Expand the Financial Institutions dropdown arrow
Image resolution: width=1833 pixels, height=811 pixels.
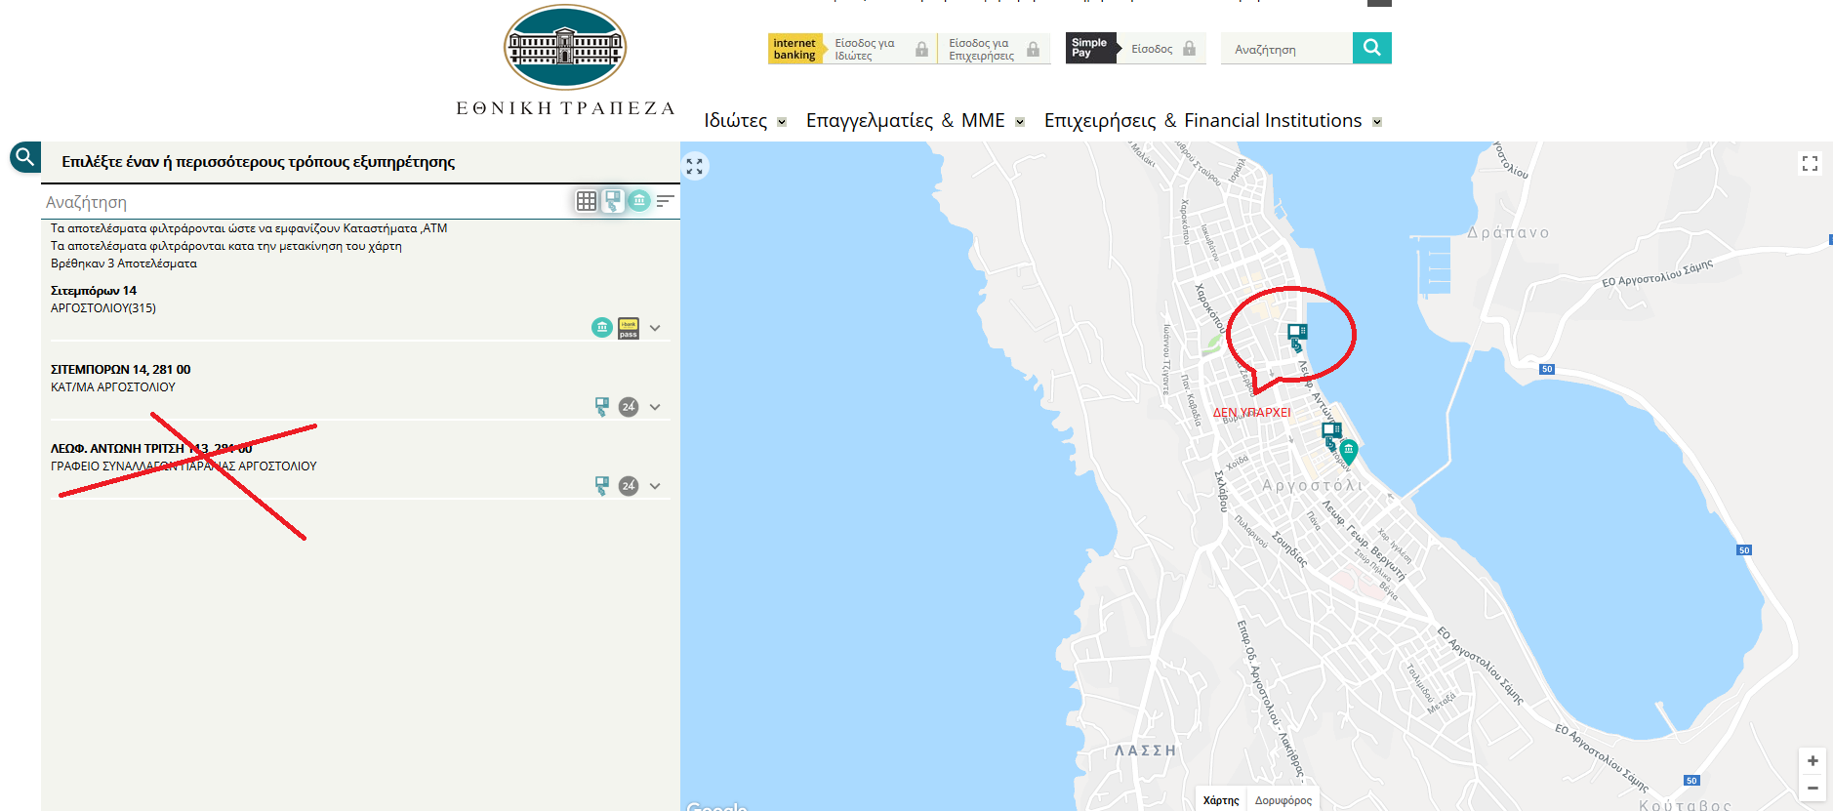(1377, 122)
